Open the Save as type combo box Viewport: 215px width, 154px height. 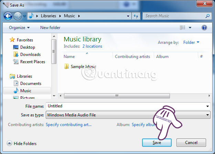pyautogui.click(x=128, y=115)
